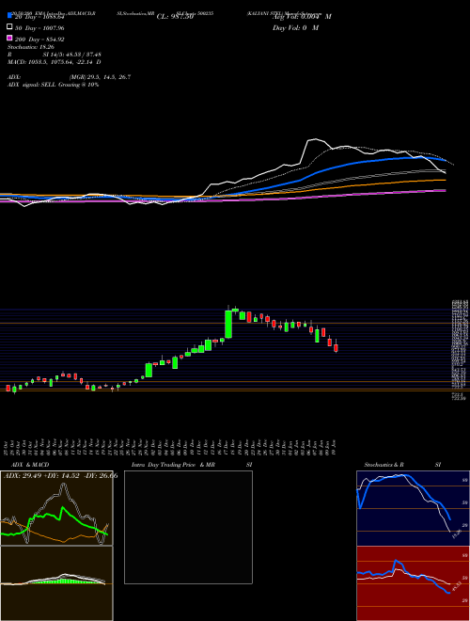The image size is (470, 621).
Task: Click the magenta 200 Day legend swatch
Action: point(9,38)
